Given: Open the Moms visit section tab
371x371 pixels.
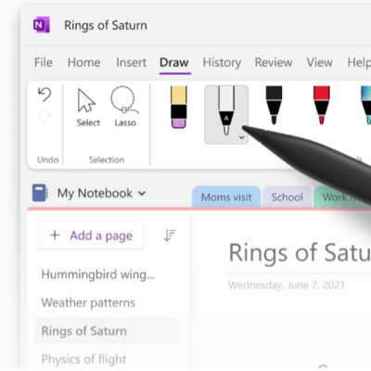Looking at the screenshot, I should (226, 197).
